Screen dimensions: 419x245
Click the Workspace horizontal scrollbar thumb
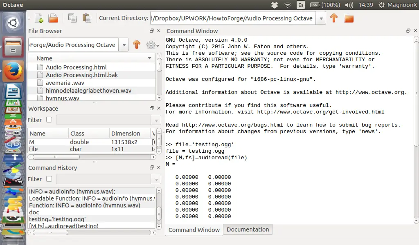point(56,157)
